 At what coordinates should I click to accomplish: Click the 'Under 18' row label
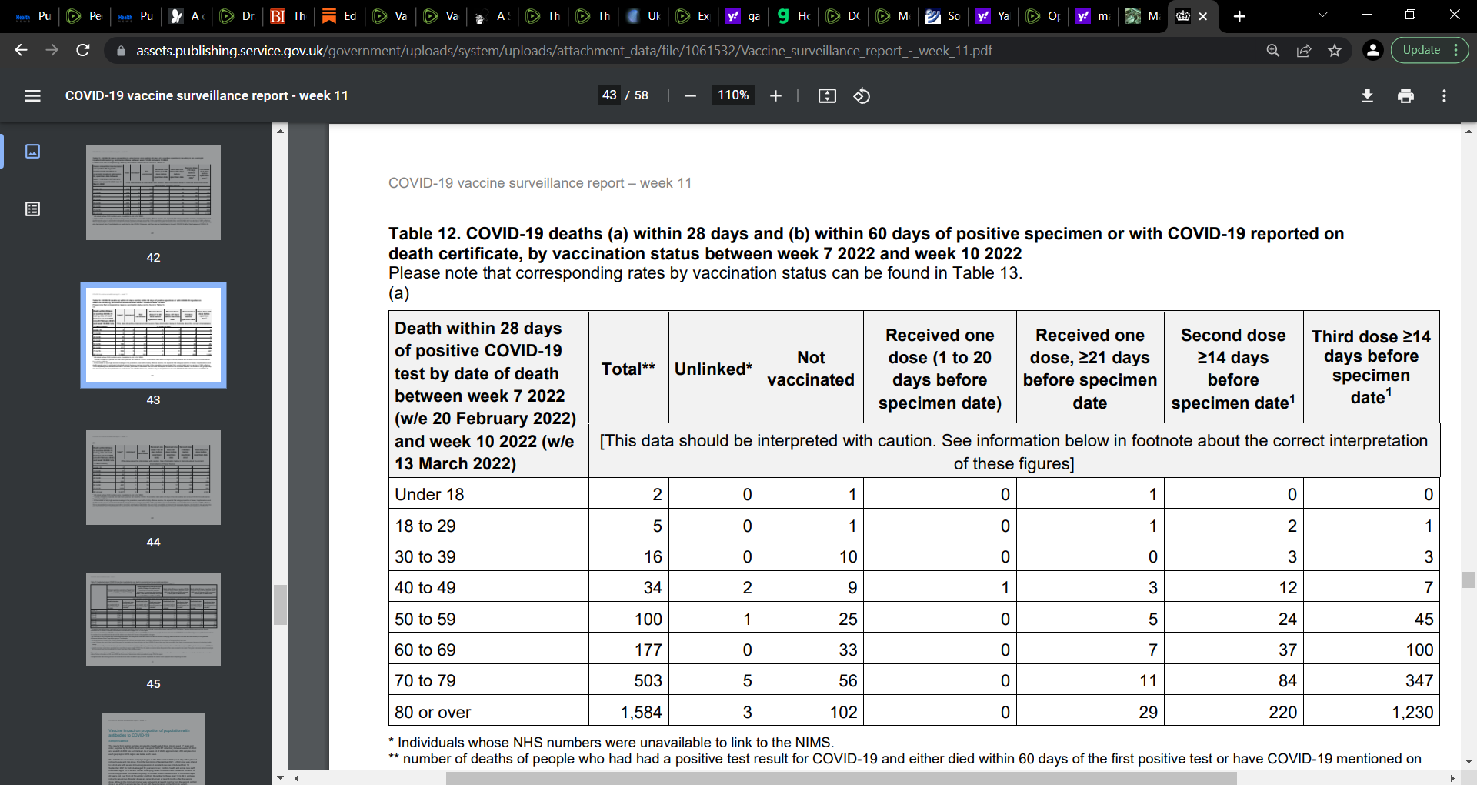coord(429,494)
